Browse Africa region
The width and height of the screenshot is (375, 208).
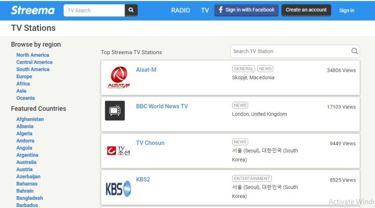tap(23, 84)
